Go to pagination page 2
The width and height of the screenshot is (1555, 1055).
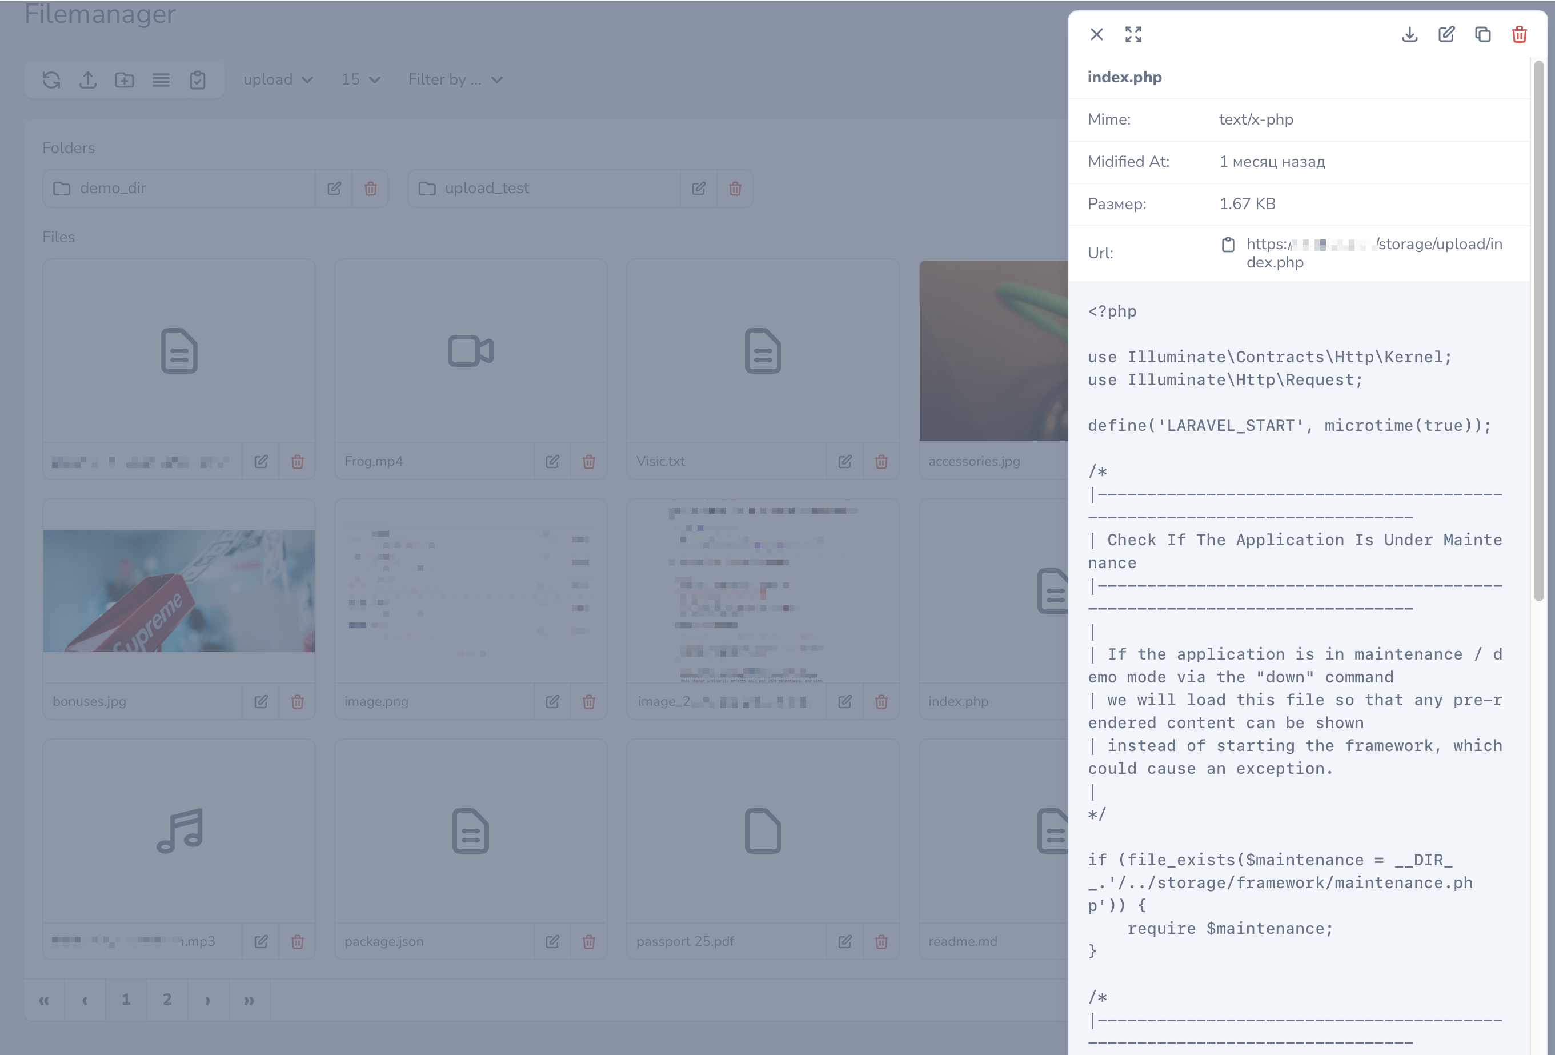click(x=167, y=1000)
